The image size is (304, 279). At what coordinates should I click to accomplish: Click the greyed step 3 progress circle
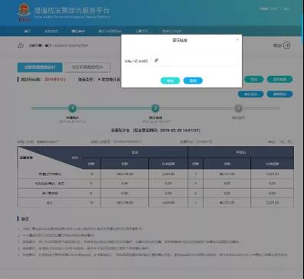click(x=238, y=108)
